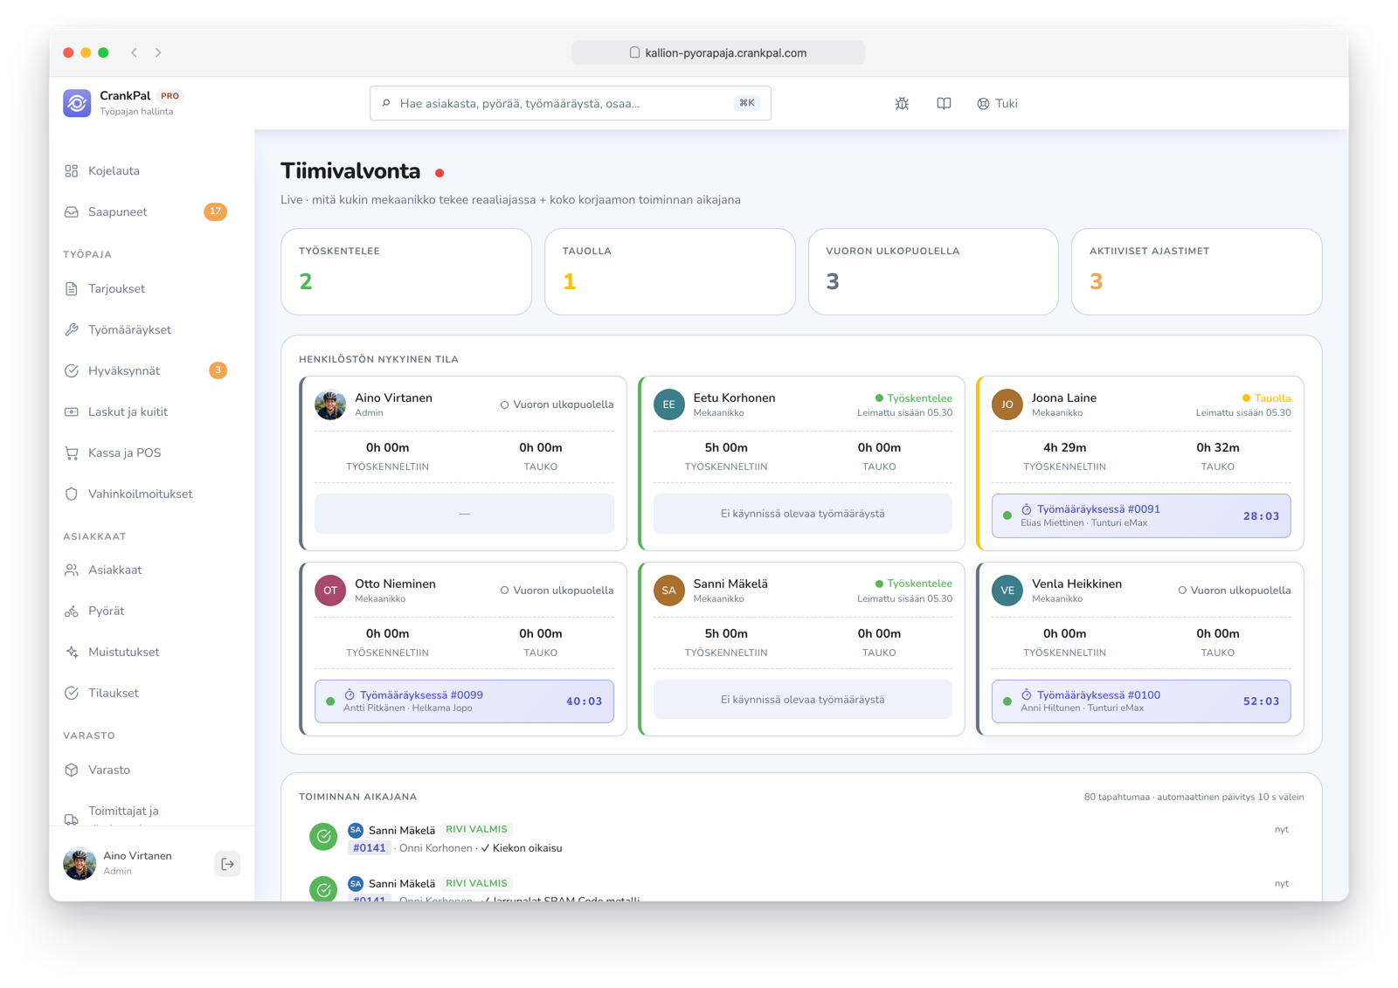The height and width of the screenshot is (988, 1398).
Task: Click Aino Virtanen profile photo in sidebar footer
Action: (x=80, y=864)
